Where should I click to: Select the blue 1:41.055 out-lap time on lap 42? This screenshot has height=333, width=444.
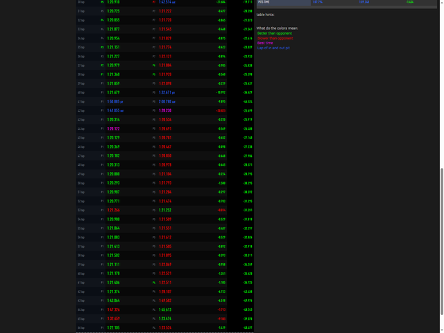coord(115,110)
